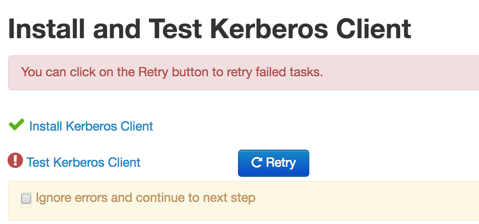
Task: Click the 'Ignore errors and continue' label
Action: (146, 198)
